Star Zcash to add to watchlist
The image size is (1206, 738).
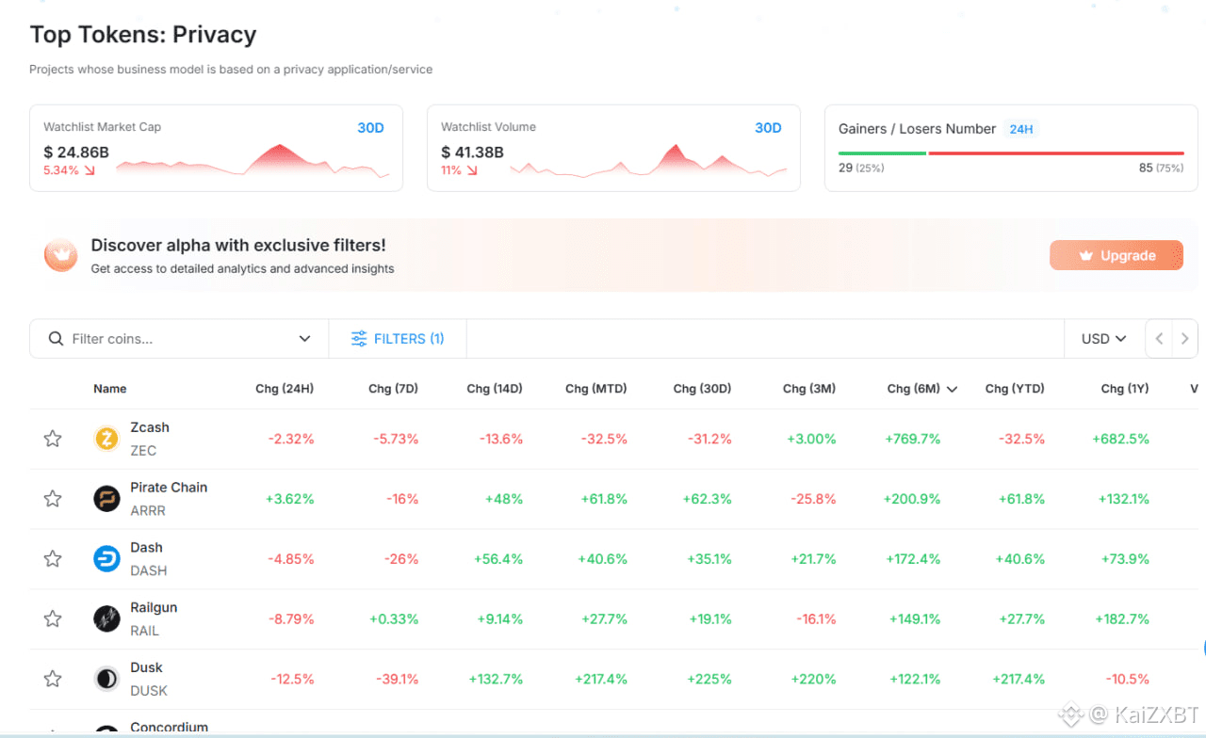click(53, 439)
